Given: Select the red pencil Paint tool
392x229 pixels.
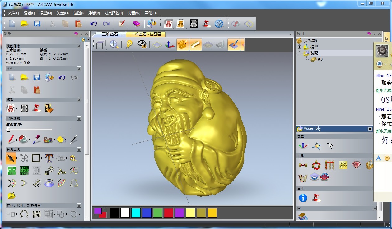Looking at the screenshot, I should click(11, 139).
